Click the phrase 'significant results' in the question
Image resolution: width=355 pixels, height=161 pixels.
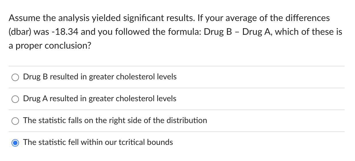[x=162, y=18]
